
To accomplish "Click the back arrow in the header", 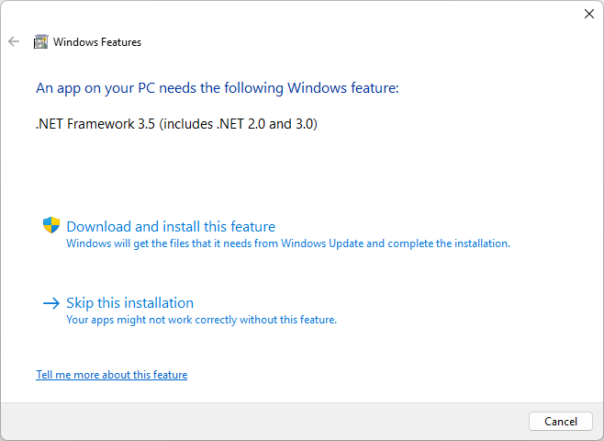I will tap(14, 41).
